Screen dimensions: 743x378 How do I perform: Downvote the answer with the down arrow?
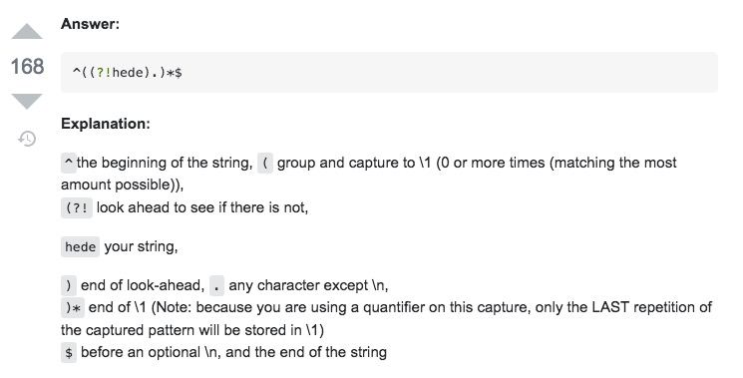(x=27, y=102)
